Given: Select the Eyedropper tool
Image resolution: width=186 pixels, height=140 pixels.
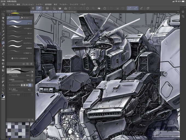Looking at the screenshot, I should pos(3,35).
